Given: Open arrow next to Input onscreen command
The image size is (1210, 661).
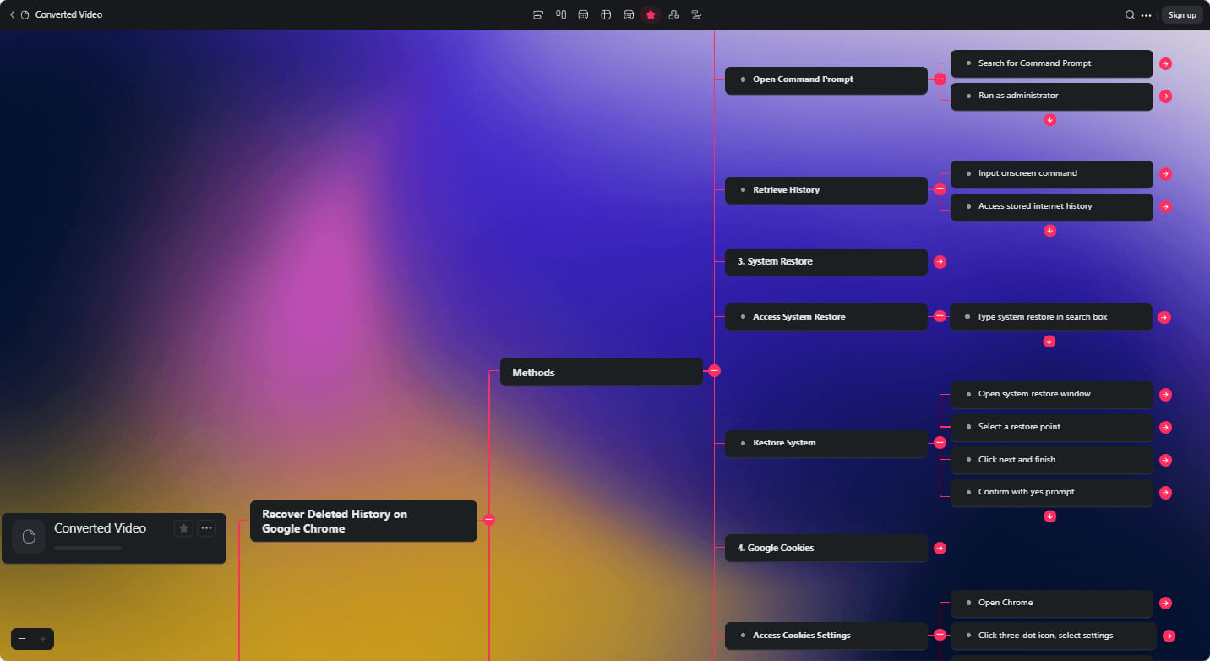Looking at the screenshot, I should coord(1165,174).
